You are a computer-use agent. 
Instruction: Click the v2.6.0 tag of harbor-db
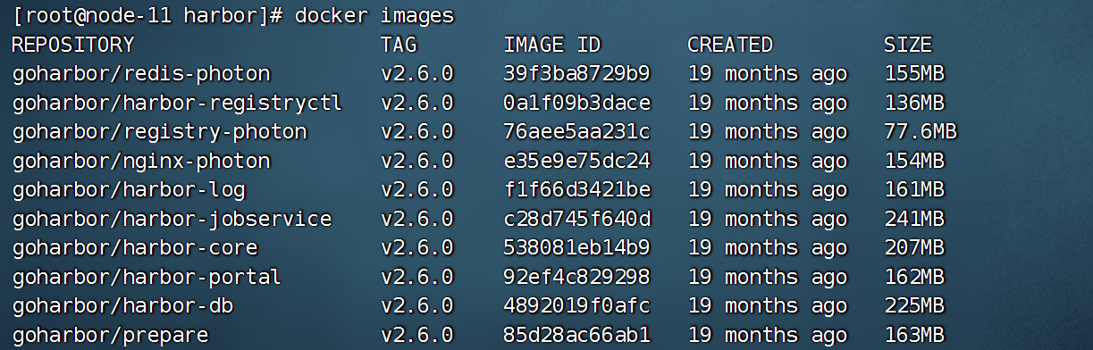coord(417,306)
